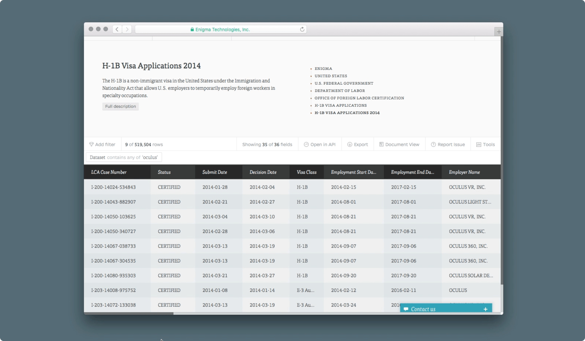
Task: Click the H-1B Visa Applications 2014 title
Action: click(151, 66)
